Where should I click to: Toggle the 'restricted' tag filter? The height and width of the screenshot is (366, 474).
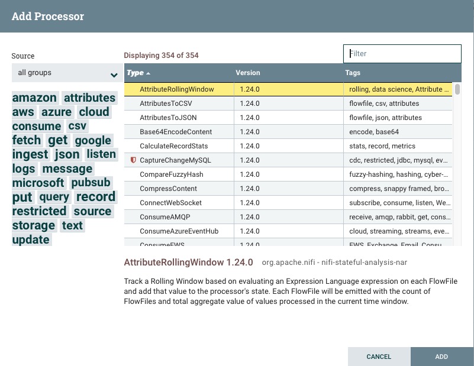(38, 211)
